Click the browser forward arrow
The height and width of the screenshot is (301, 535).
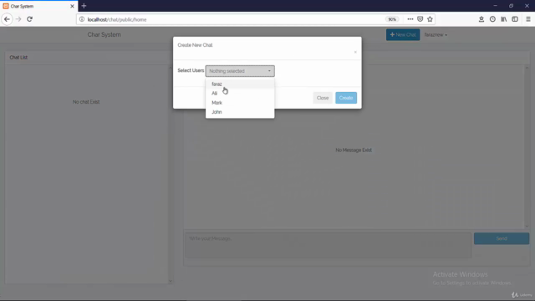[18, 19]
